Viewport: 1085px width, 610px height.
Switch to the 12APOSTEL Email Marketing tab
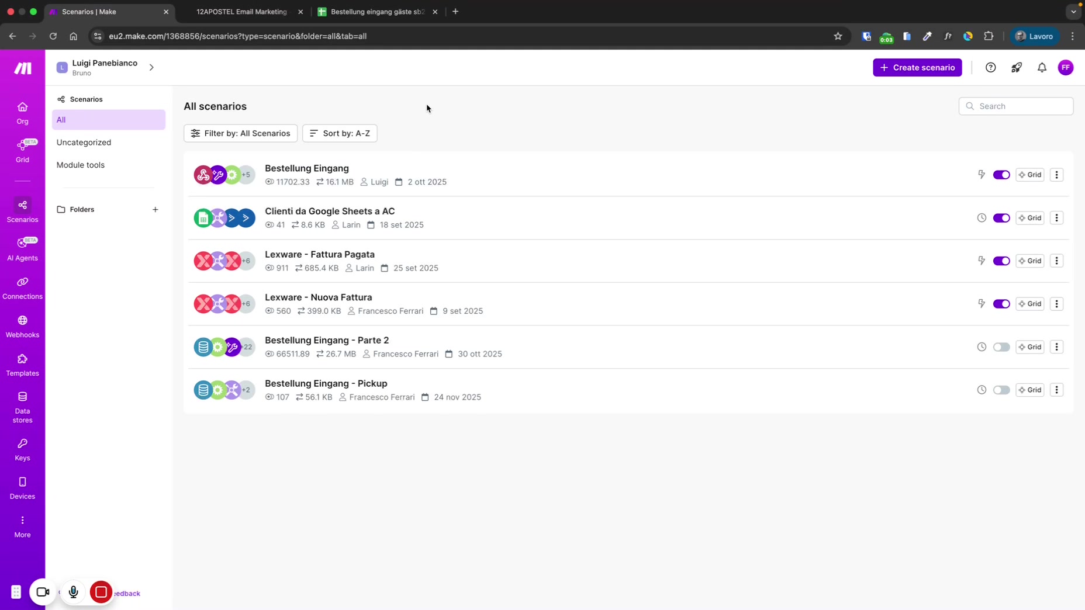(x=242, y=12)
